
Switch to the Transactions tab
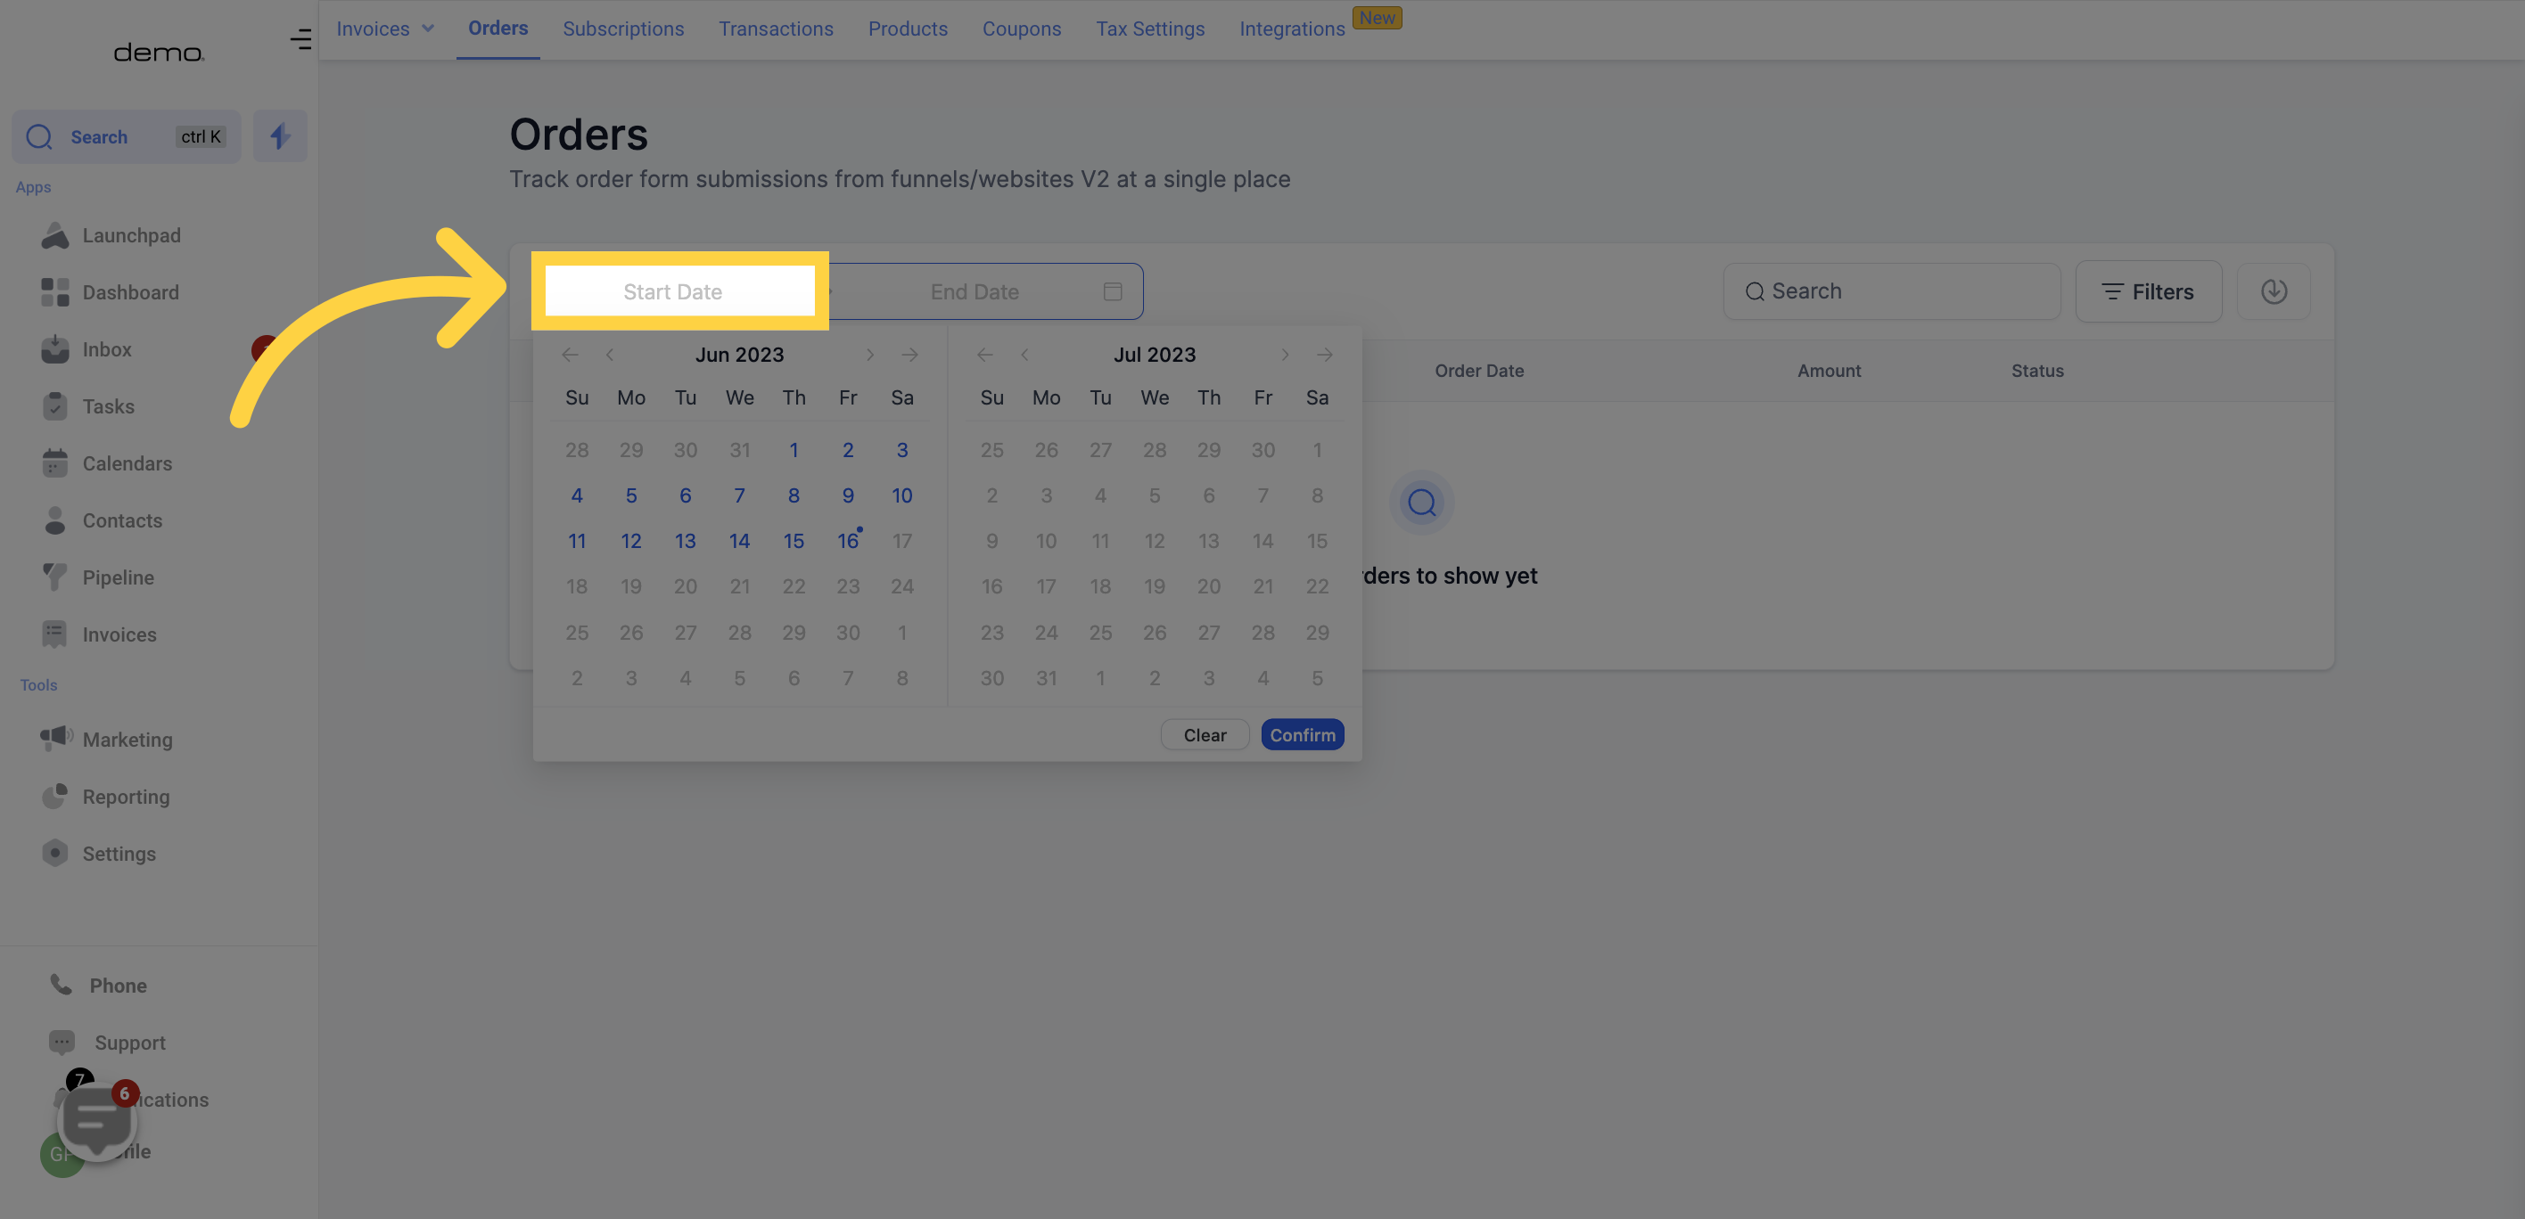777,29
